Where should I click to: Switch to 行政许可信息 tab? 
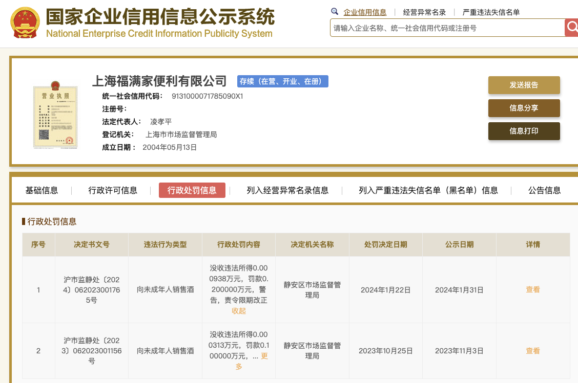112,190
